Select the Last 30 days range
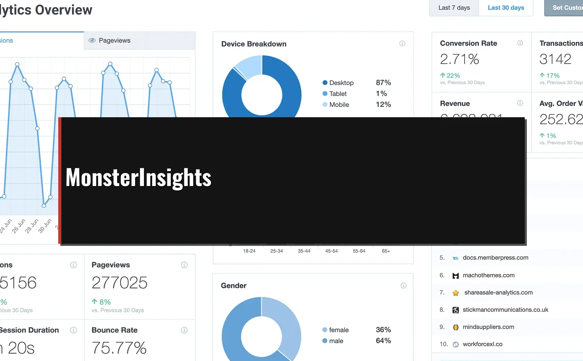This screenshot has height=361, width=583. pyautogui.click(x=506, y=8)
